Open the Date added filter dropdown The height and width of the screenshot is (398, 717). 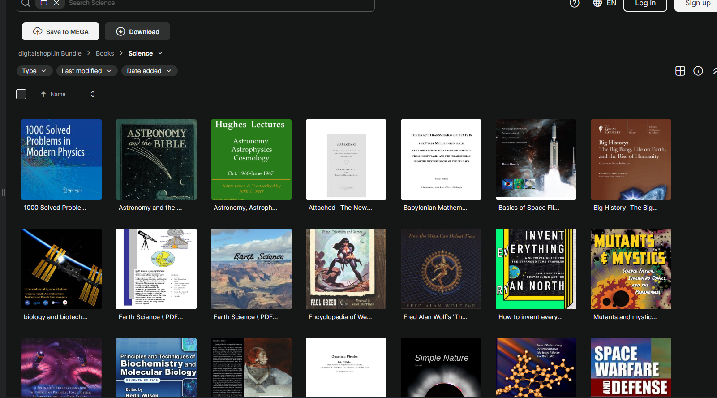click(149, 71)
